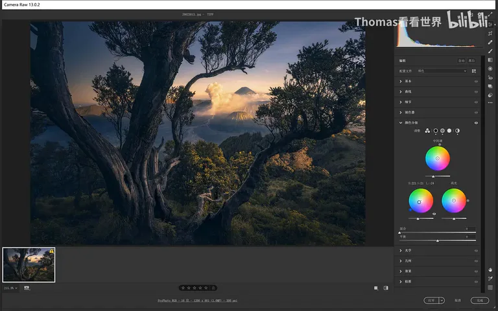
Task: Switch color grading to Midtones wheel
Action: pyautogui.click(x=442, y=131)
